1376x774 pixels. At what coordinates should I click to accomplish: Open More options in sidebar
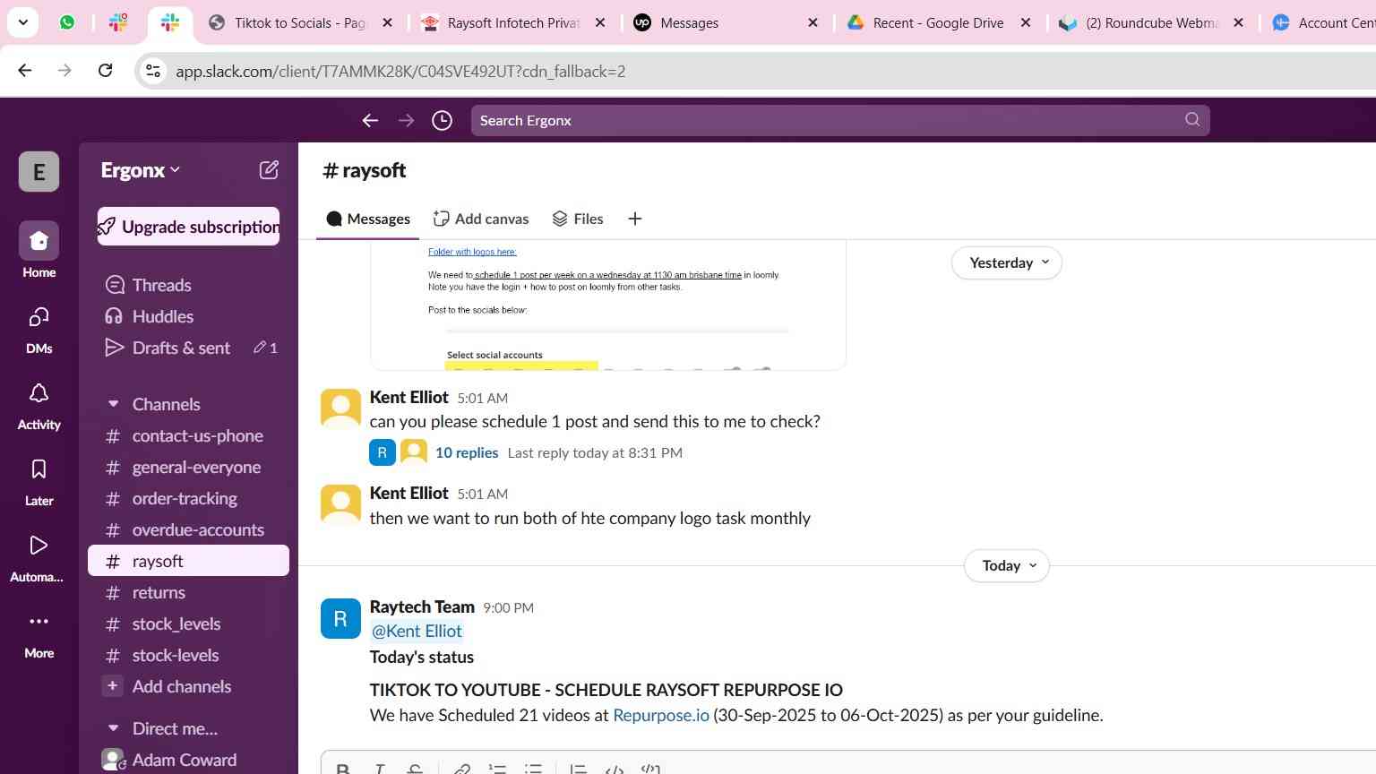(39, 634)
